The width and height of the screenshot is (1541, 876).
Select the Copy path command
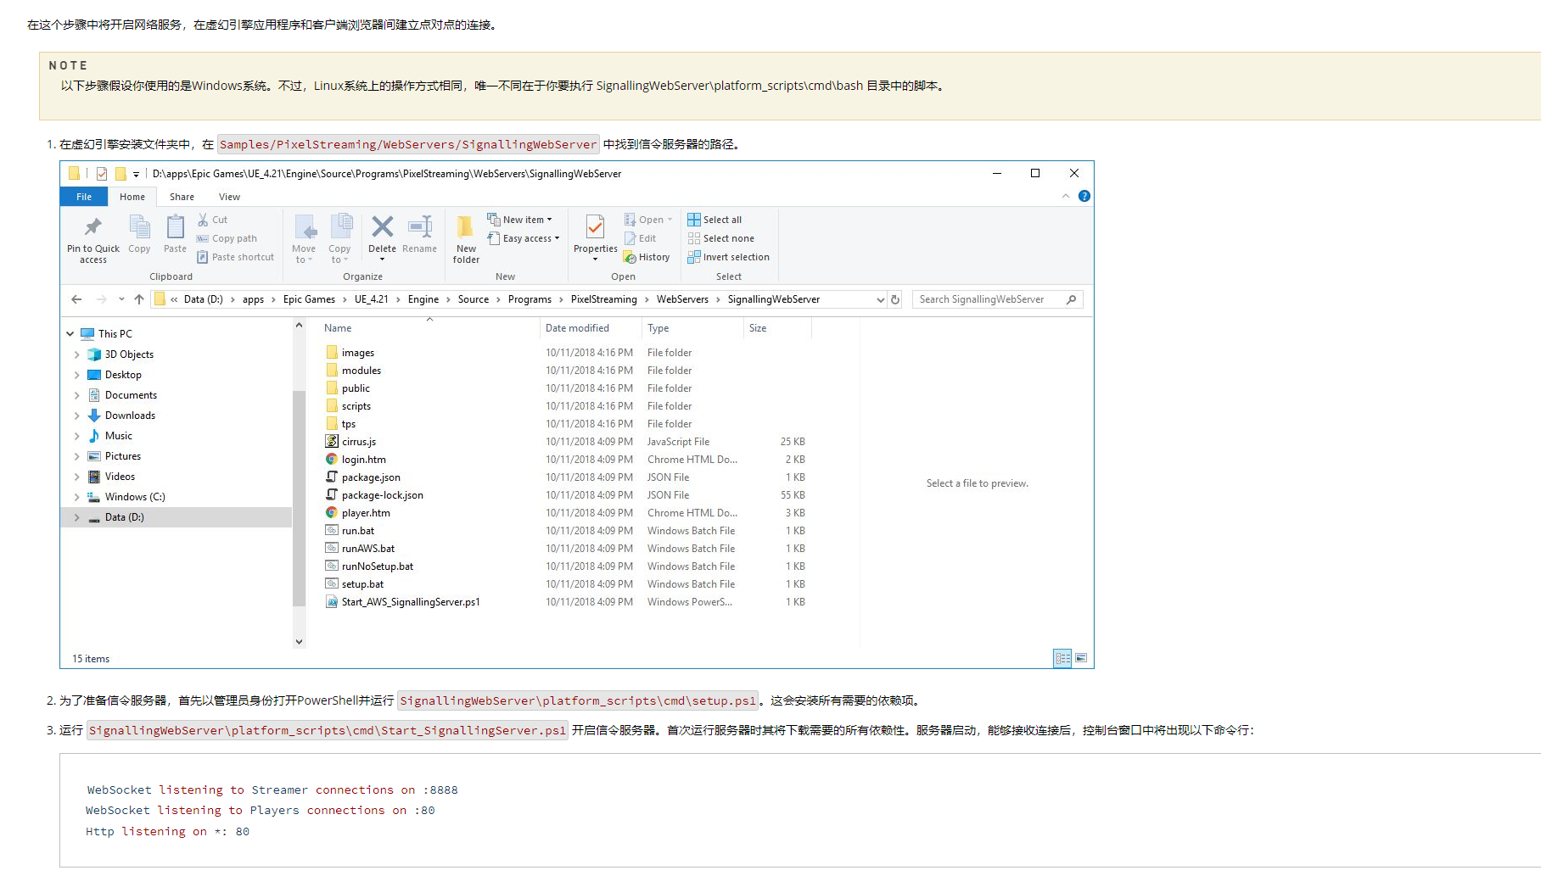(227, 238)
